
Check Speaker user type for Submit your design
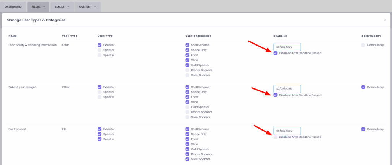pos(100,97)
